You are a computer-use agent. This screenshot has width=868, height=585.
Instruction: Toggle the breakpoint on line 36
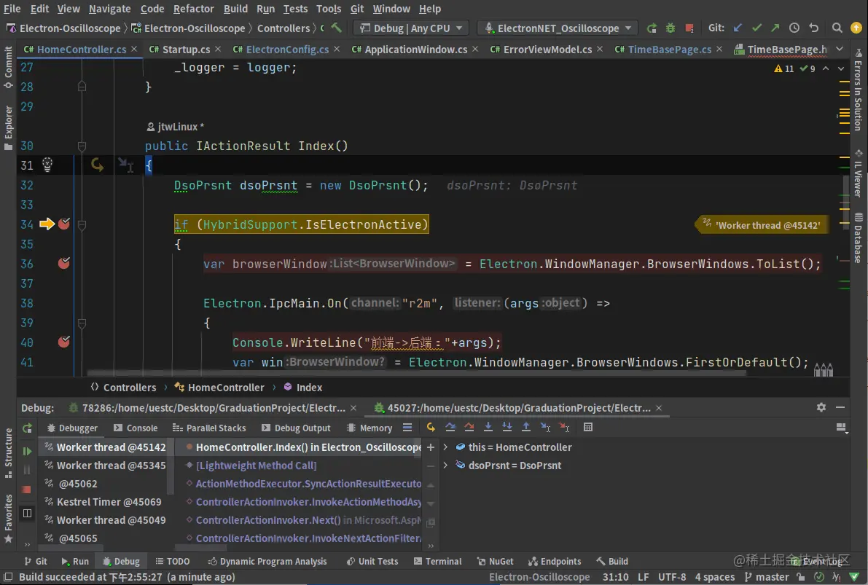click(64, 263)
